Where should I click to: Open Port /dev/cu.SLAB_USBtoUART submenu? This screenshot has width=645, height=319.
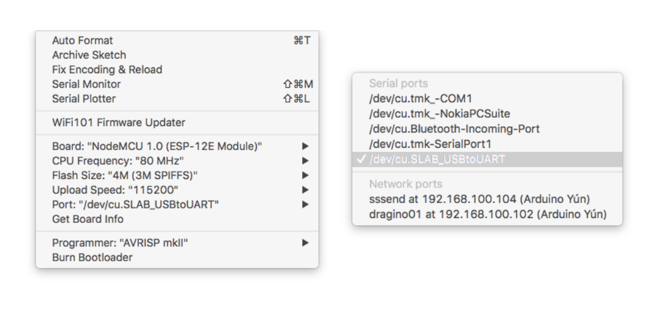click(x=177, y=204)
